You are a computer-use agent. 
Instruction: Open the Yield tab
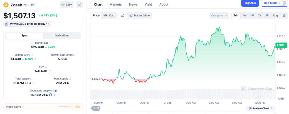148,5
